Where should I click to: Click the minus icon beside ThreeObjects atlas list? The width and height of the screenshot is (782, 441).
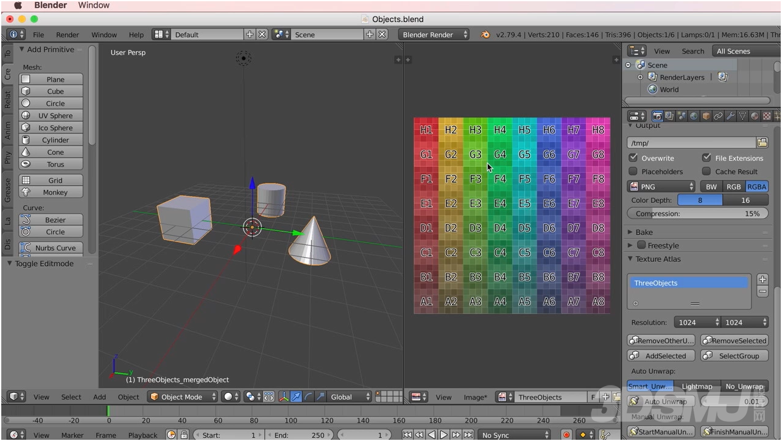click(x=763, y=291)
